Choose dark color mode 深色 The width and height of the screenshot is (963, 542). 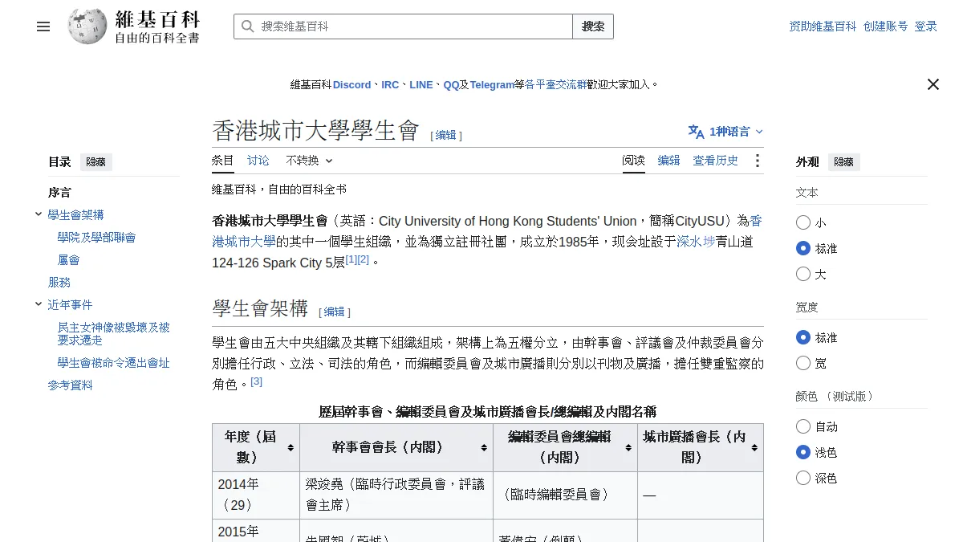803,478
